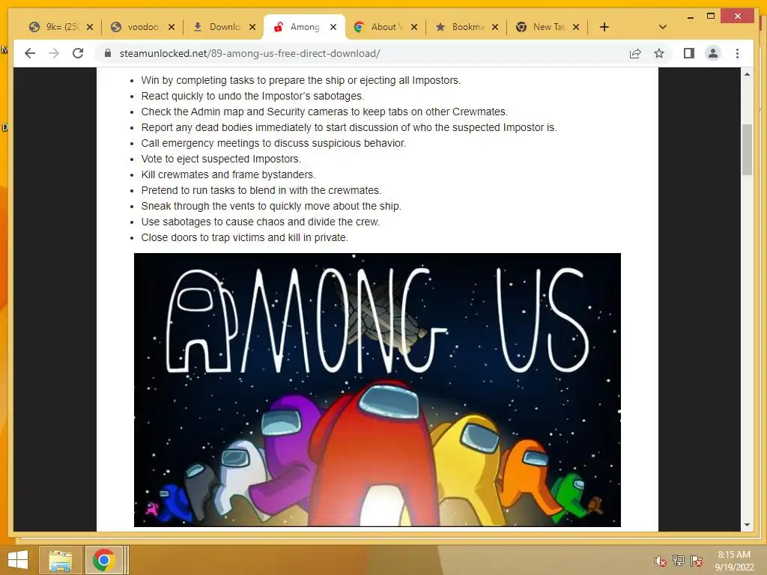The image size is (767, 575).
Task: Go back to the previous page
Action: 30,53
